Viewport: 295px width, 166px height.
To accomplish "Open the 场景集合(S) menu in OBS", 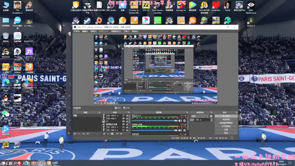I will (x=116, y=31).
